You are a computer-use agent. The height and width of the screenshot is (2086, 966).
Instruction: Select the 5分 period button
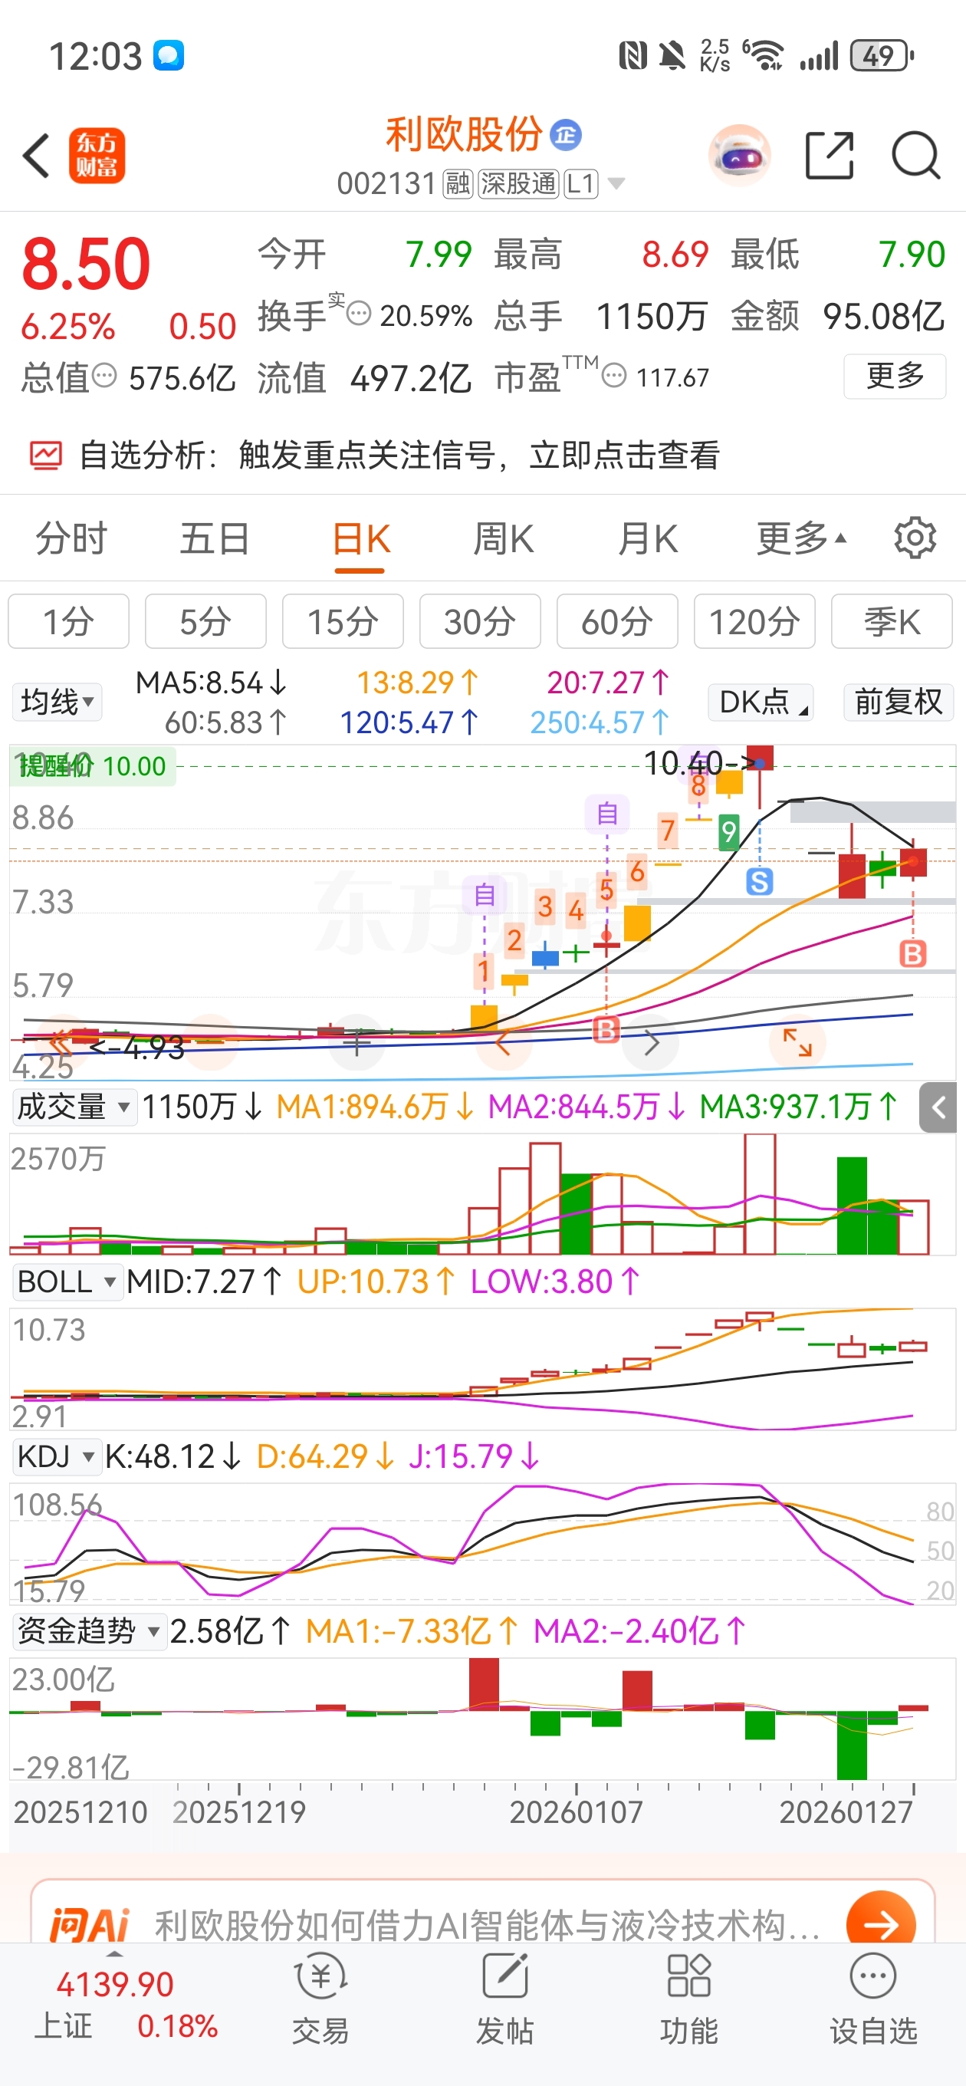pos(205,621)
